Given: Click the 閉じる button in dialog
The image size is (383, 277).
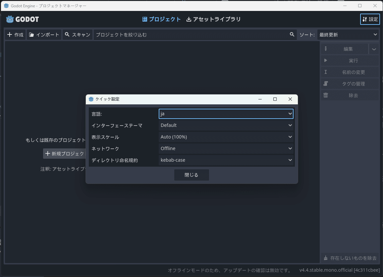Looking at the screenshot, I should (x=191, y=175).
